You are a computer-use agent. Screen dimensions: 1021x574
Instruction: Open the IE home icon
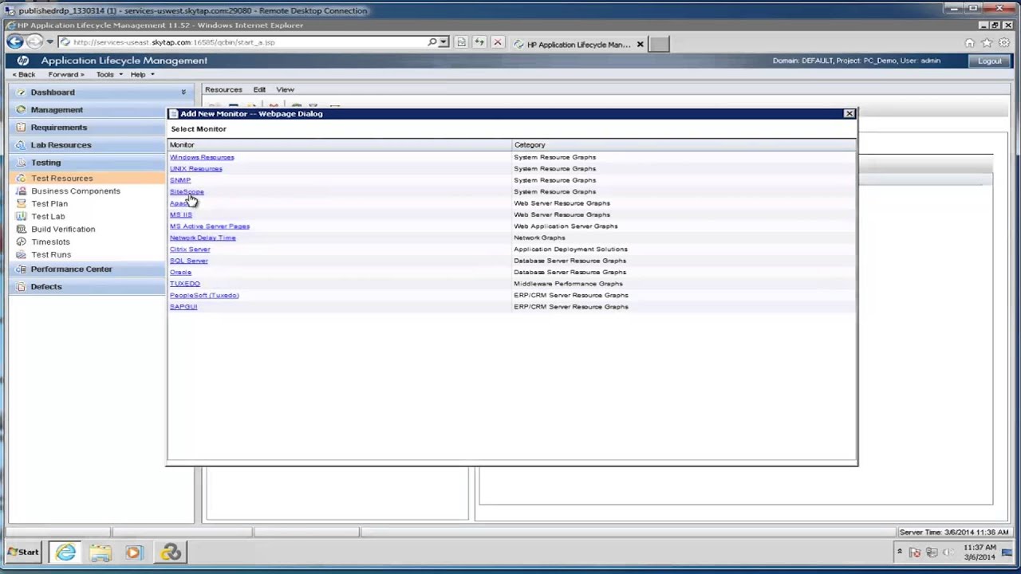(969, 43)
